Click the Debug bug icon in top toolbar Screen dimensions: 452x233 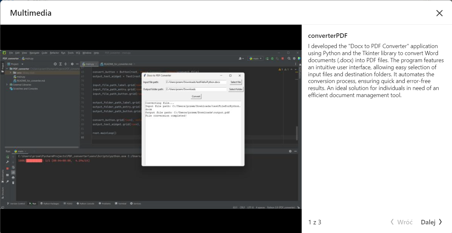[x=272, y=59]
